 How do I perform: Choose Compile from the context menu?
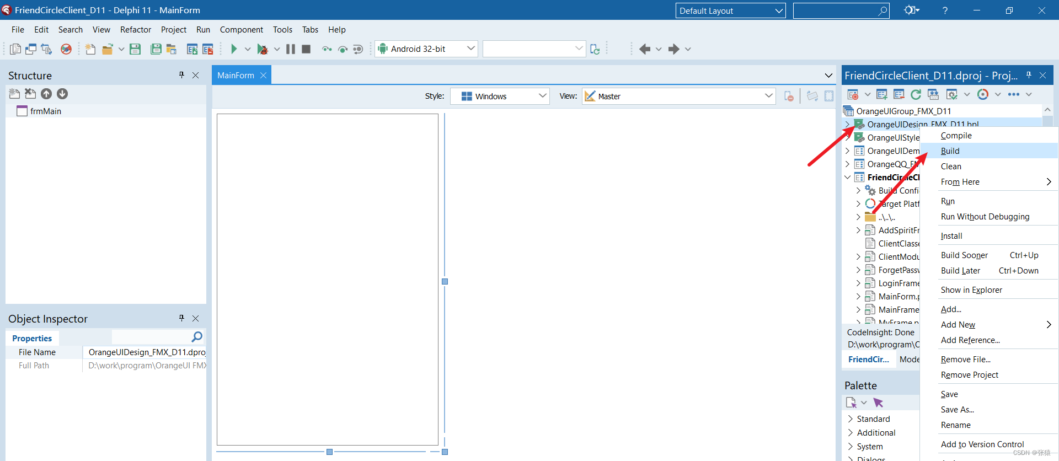click(x=990, y=136)
